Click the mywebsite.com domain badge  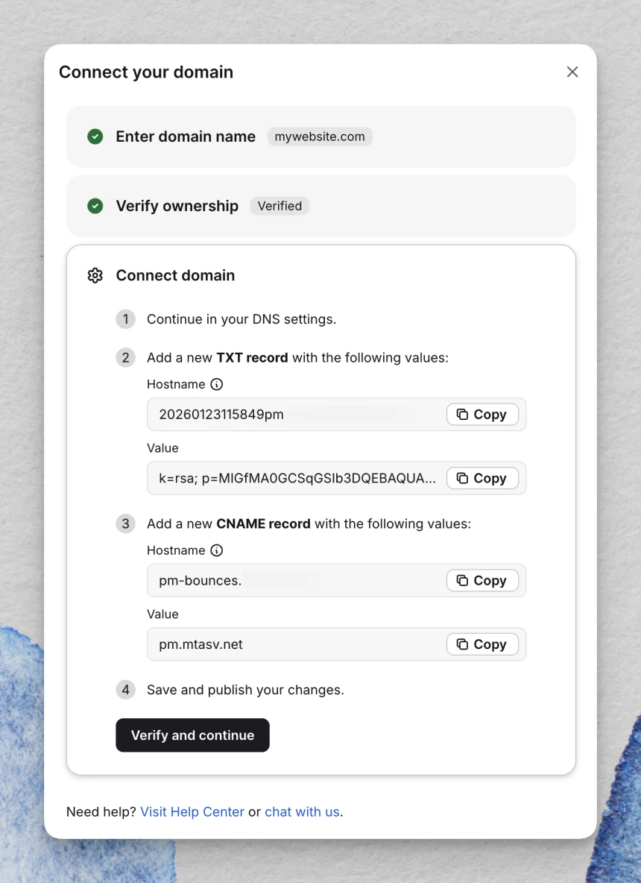pyautogui.click(x=320, y=136)
